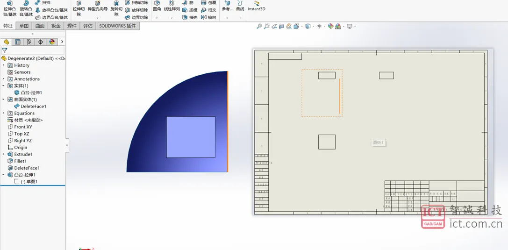The width and height of the screenshot is (508, 250).
Task: Expand the History folder in tree
Action: pos(3,65)
